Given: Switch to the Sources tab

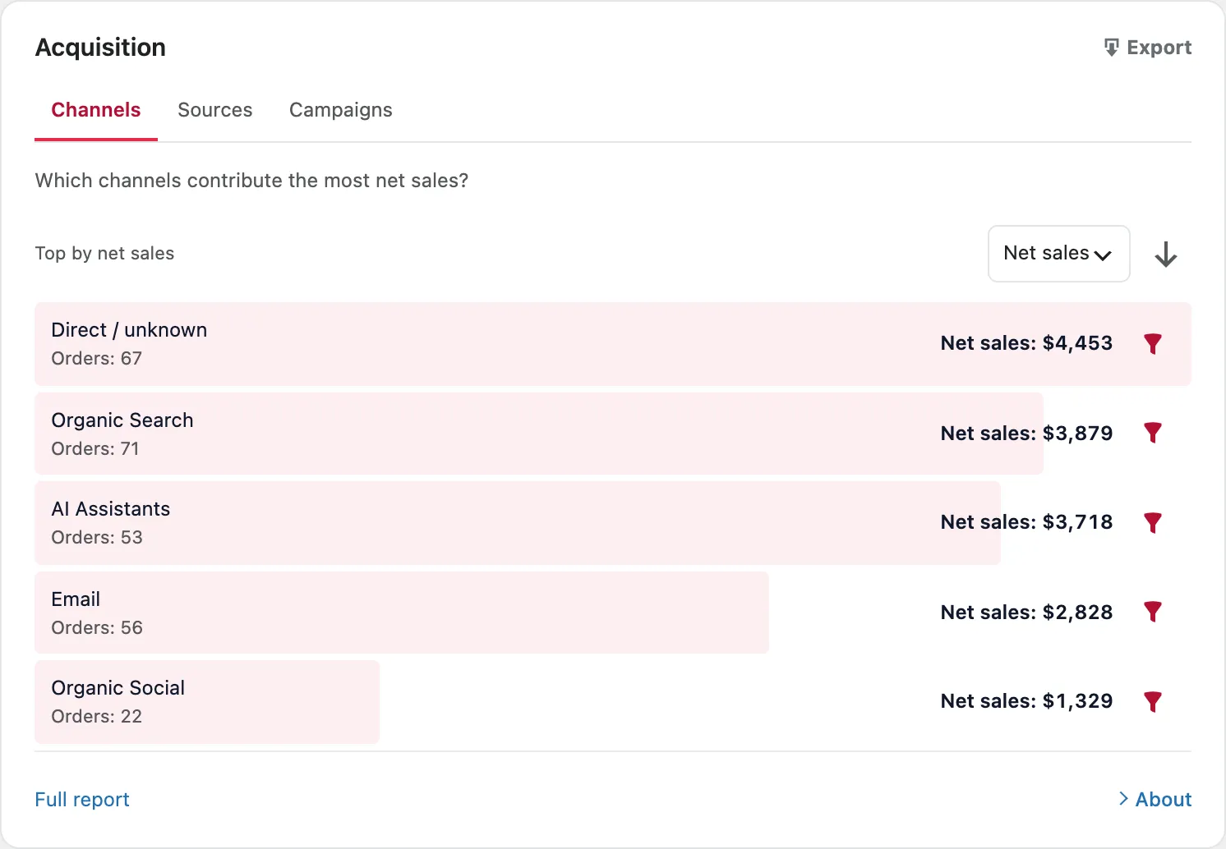Looking at the screenshot, I should click(x=215, y=110).
